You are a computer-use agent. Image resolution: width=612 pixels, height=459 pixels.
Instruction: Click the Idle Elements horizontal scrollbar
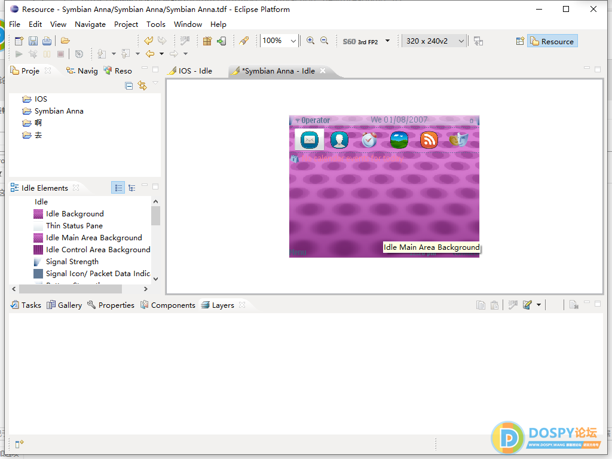pos(71,289)
